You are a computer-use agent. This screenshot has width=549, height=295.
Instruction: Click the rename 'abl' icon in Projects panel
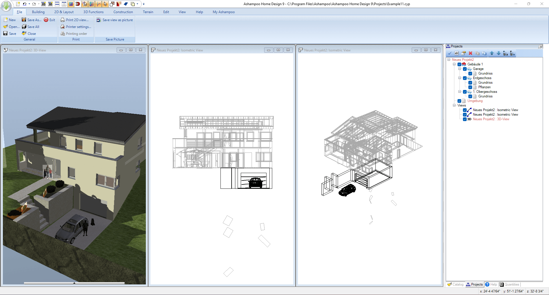456,53
